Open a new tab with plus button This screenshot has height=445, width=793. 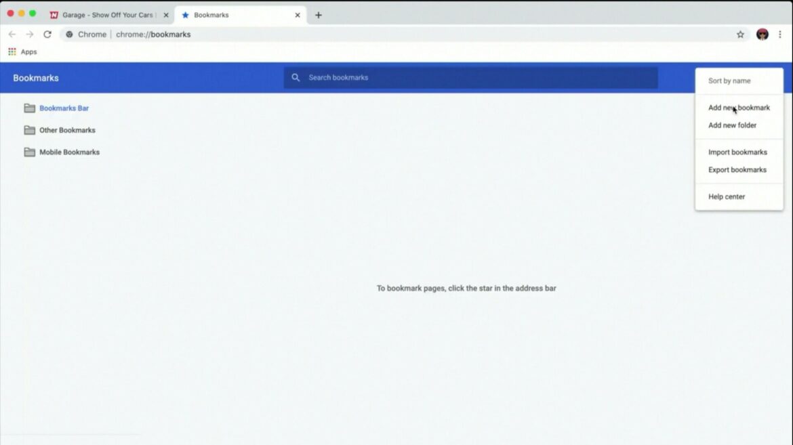click(x=319, y=15)
